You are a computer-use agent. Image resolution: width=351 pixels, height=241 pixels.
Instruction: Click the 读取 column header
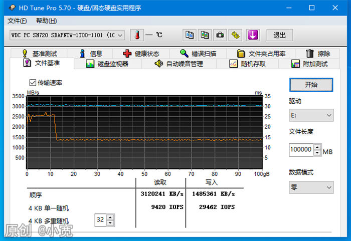click(x=160, y=182)
